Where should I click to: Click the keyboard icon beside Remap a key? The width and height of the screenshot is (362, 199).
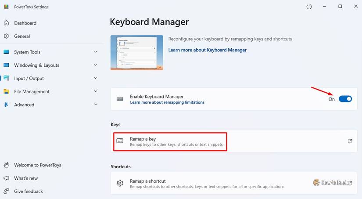point(120,141)
